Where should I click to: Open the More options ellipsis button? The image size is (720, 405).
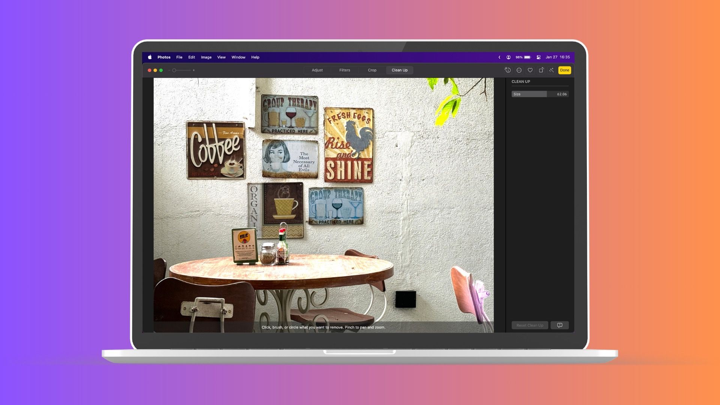click(x=519, y=70)
